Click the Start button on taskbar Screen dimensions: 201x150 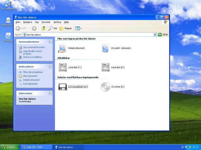[8, 147]
